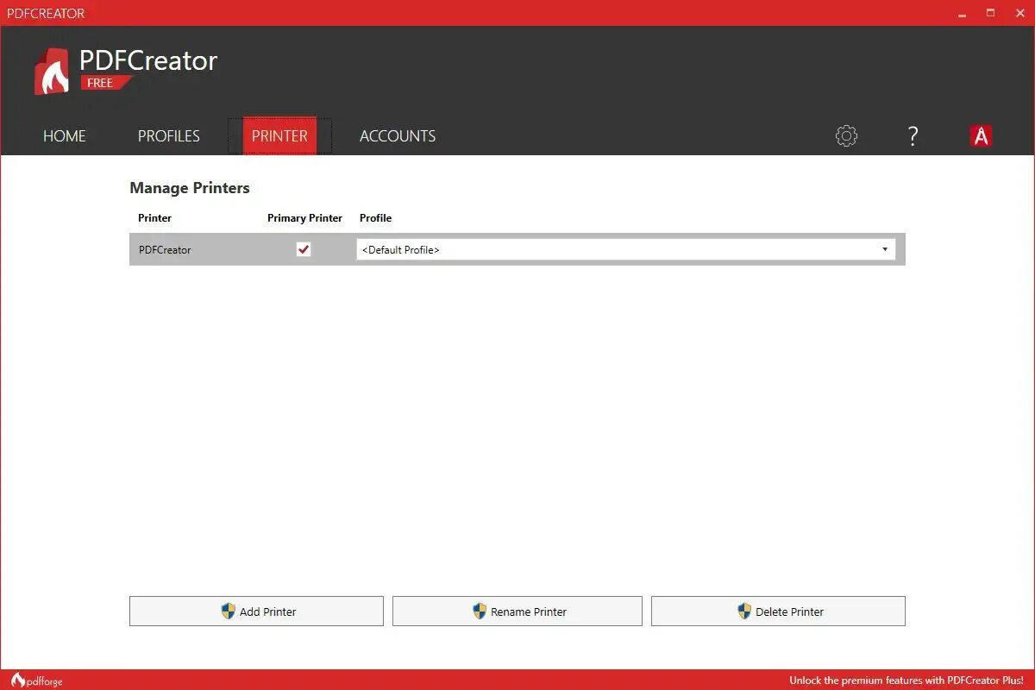Open the settings gear icon
The width and height of the screenshot is (1035, 690).
(846, 135)
